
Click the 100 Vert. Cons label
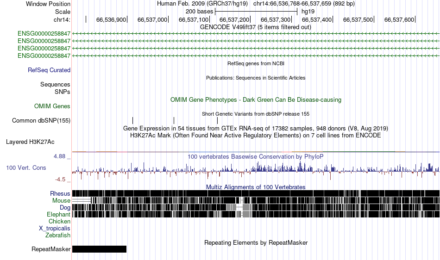pyautogui.click(x=26, y=167)
